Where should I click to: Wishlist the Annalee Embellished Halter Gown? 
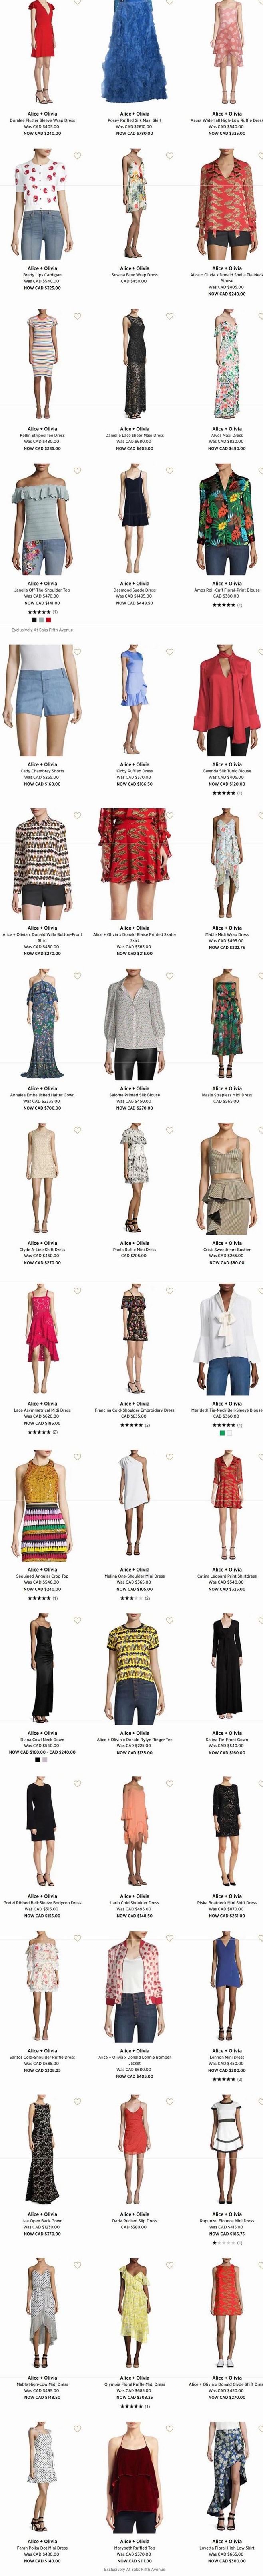click(77, 975)
